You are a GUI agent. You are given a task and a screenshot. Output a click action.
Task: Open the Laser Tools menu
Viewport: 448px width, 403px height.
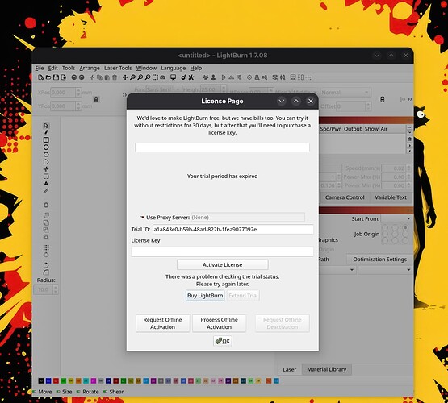point(118,69)
